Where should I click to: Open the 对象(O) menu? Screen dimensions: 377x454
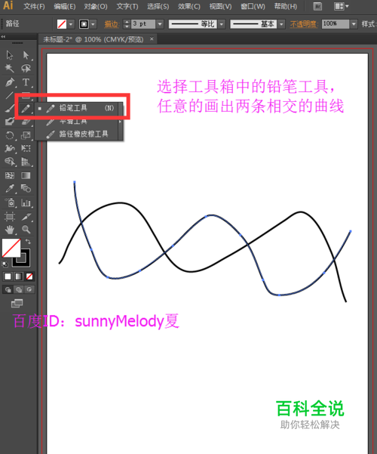[96, 6]
